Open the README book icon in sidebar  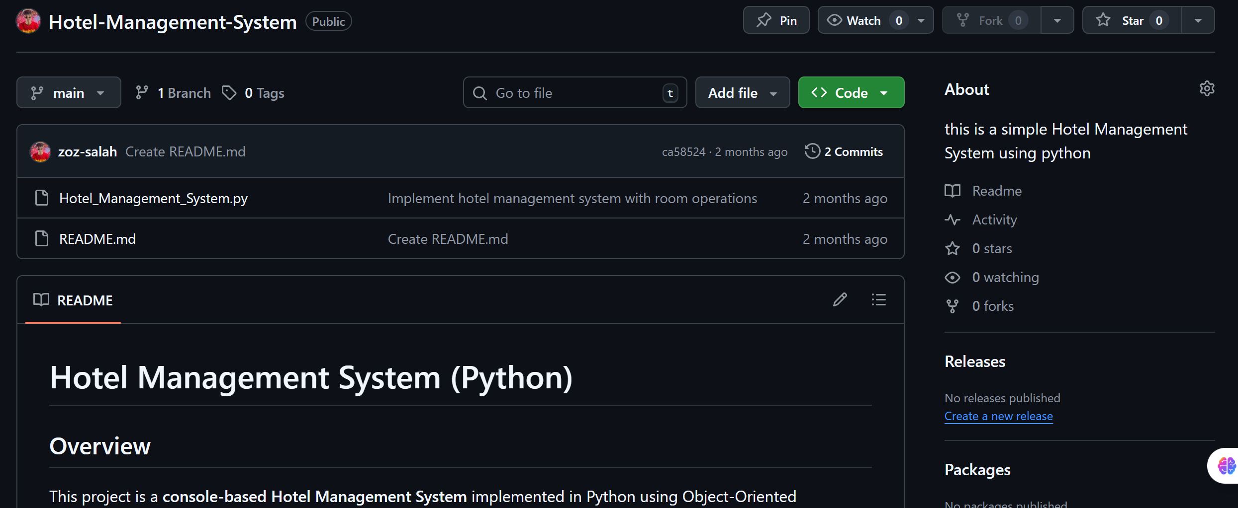pyautogui.click(x=952, y=191)
